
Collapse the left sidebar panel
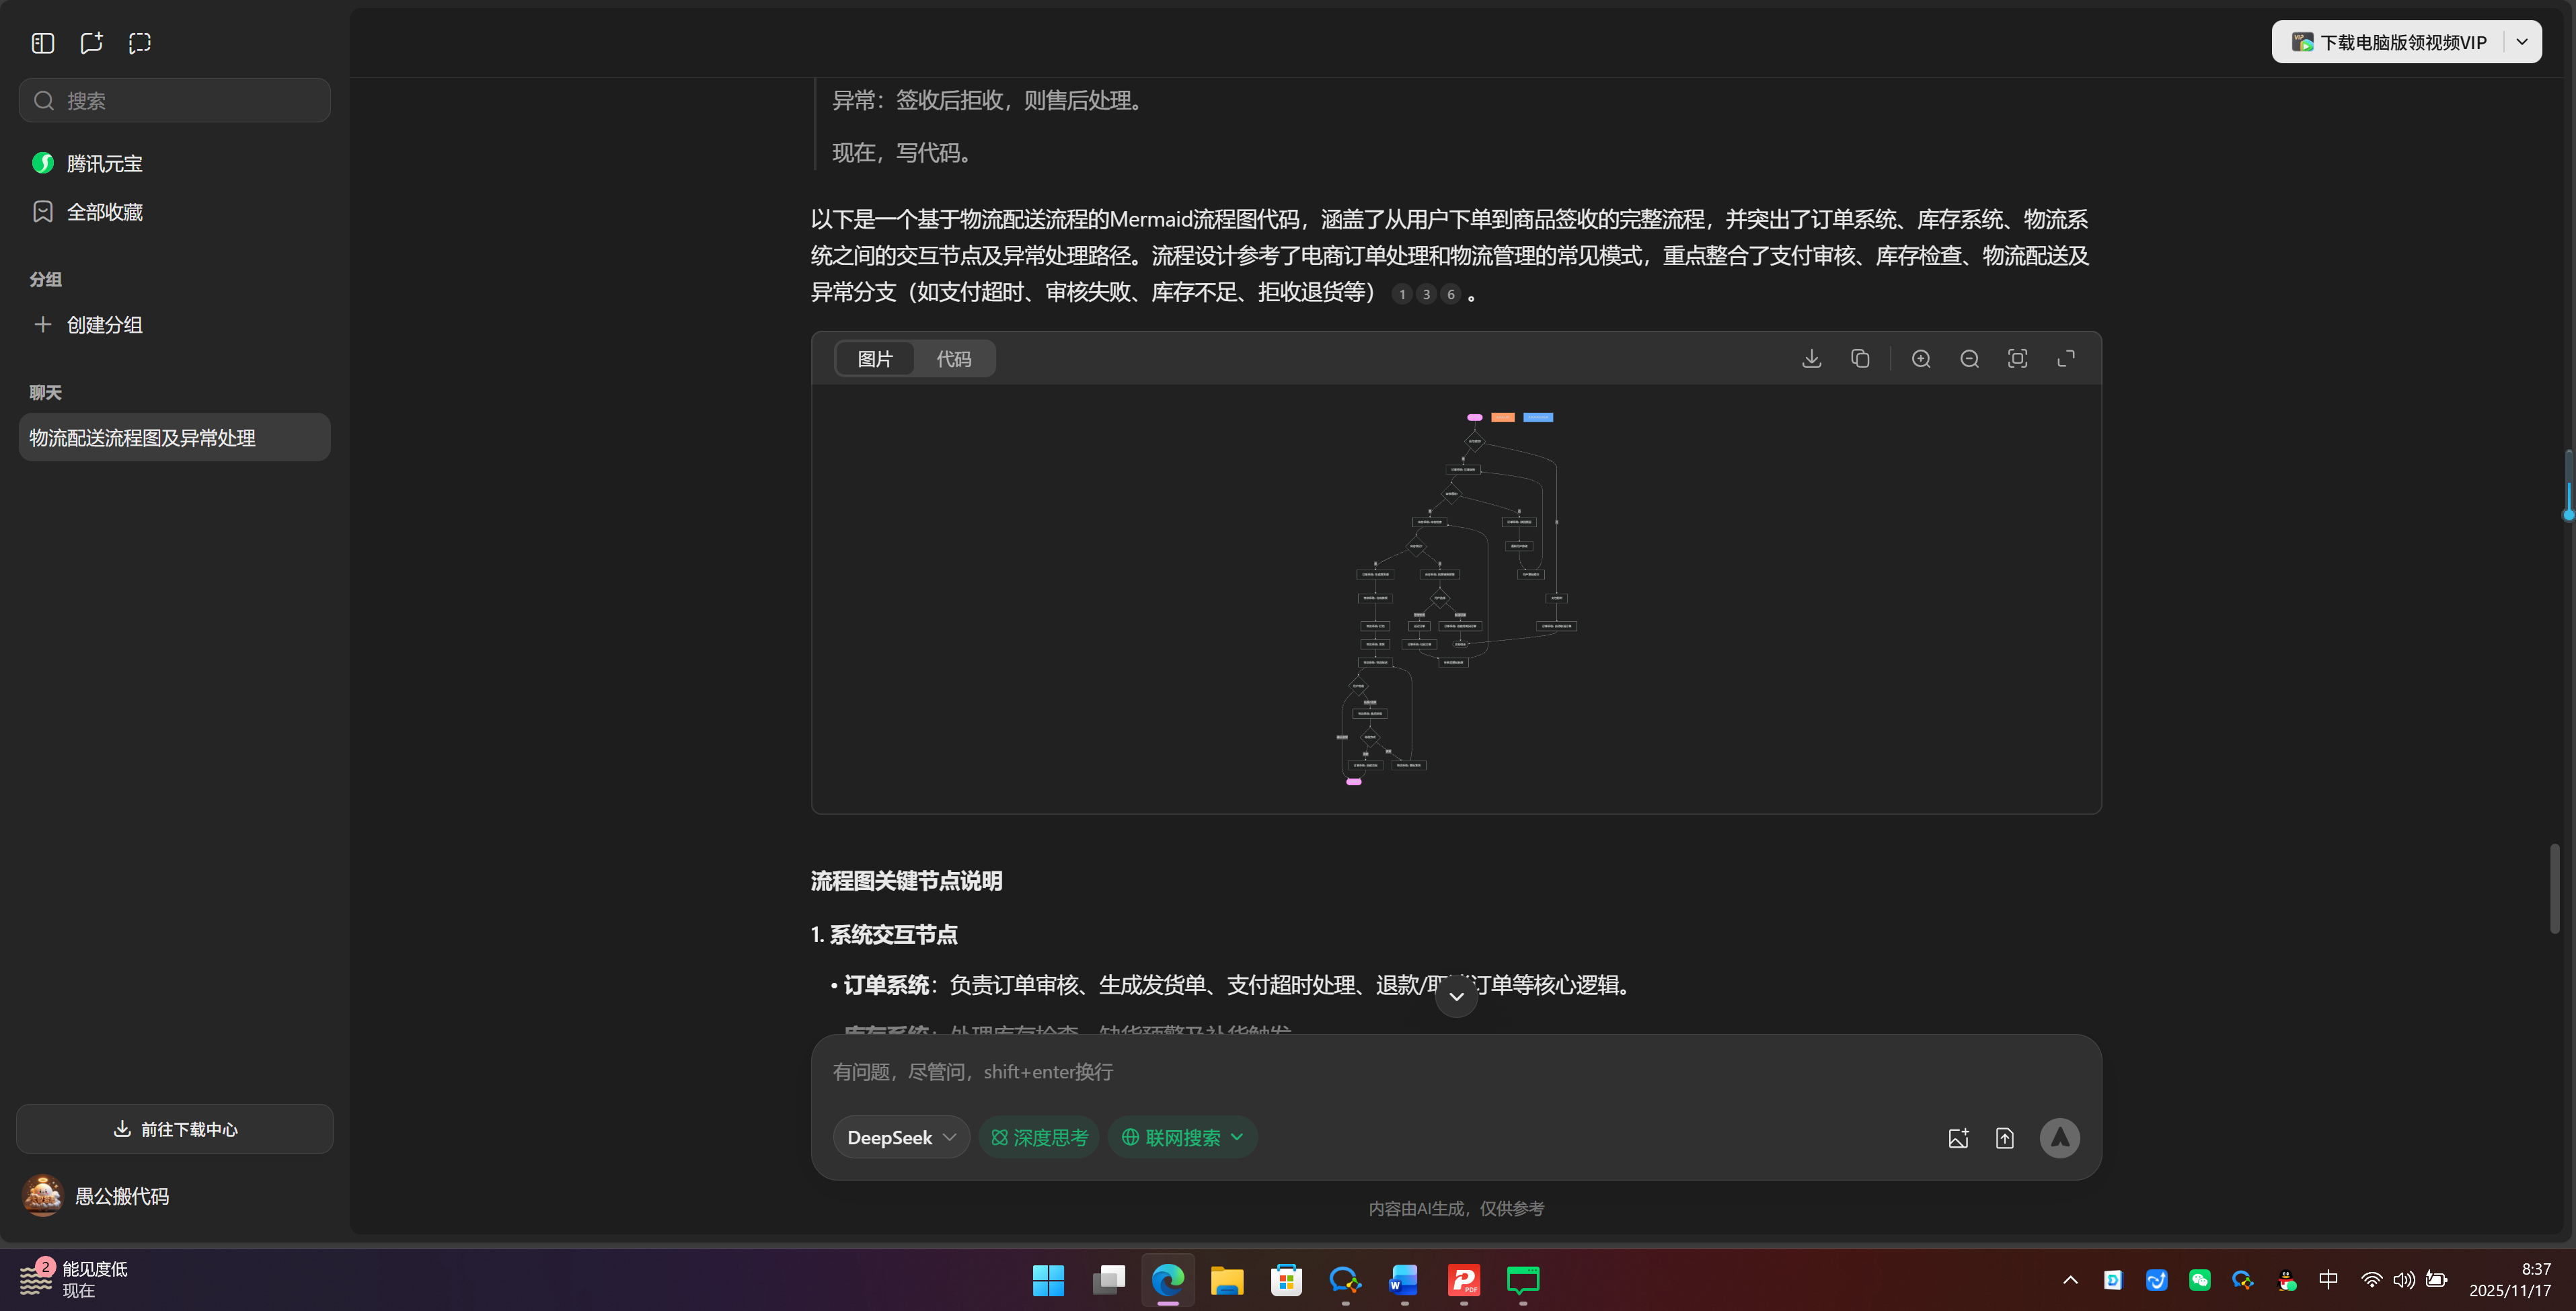point(42,43)
